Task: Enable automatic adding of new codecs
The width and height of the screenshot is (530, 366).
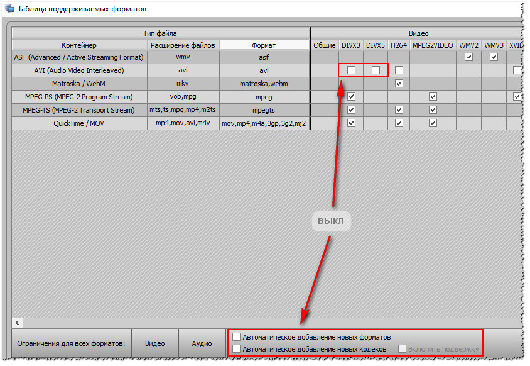Action: (x=237, y=348)
